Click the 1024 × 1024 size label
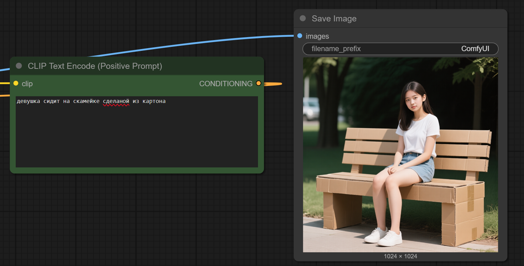 tap(400, 256)
